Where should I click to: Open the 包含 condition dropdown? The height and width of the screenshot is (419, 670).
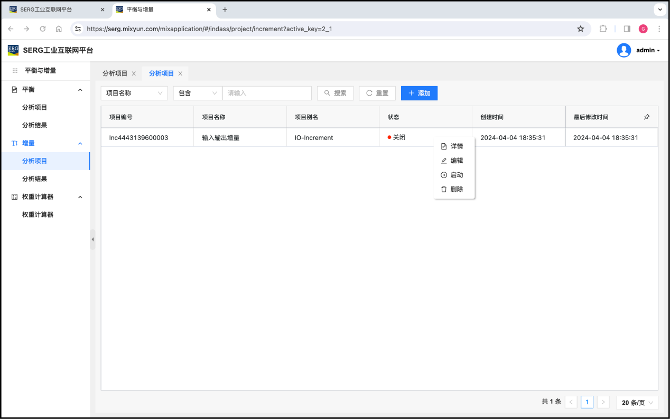198,93
